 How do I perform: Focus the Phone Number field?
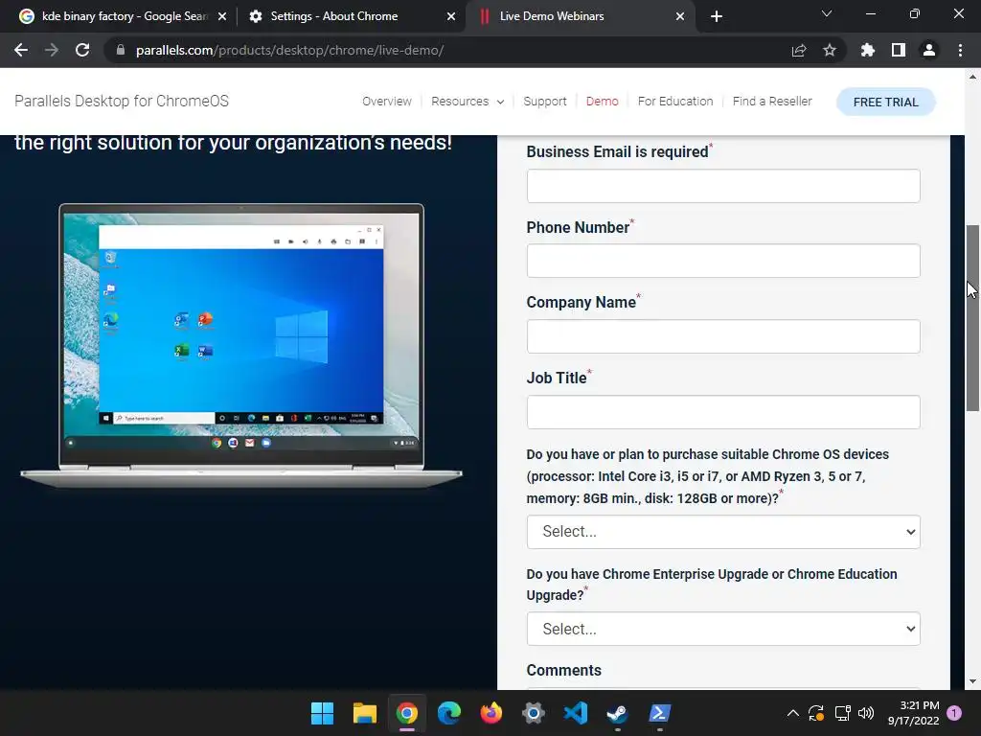[x=723, y=261]
